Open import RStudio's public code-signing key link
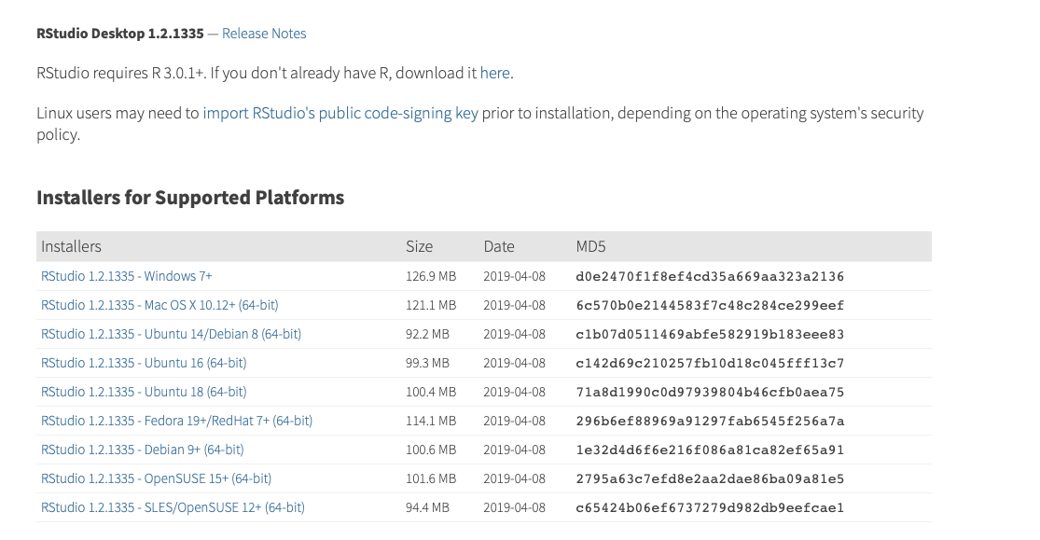 (x=340, y=113)
